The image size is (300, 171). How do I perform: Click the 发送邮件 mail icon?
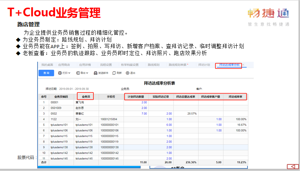[96, 73]
